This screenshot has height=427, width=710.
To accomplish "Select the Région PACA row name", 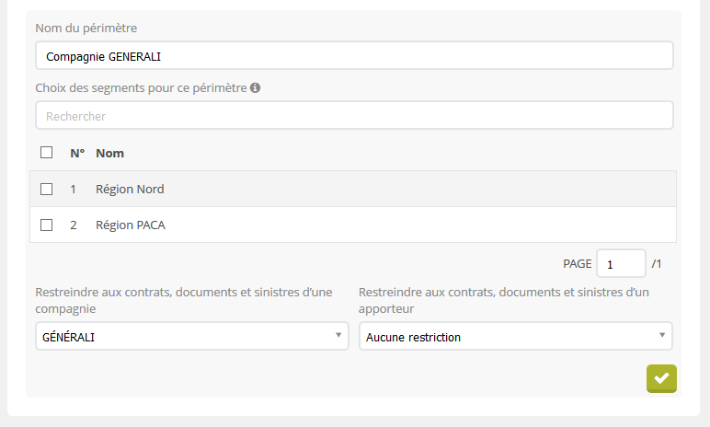I will tap(131, 225).
